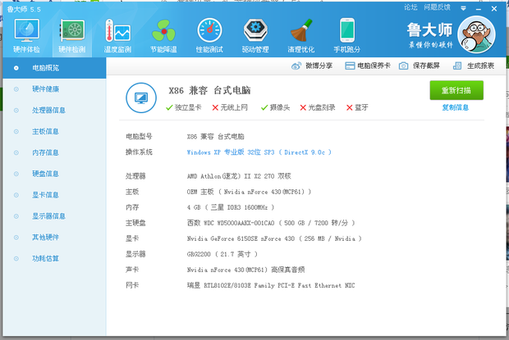
Task: Open 手机跑分 phone benchmark icon
Action: 347,35
